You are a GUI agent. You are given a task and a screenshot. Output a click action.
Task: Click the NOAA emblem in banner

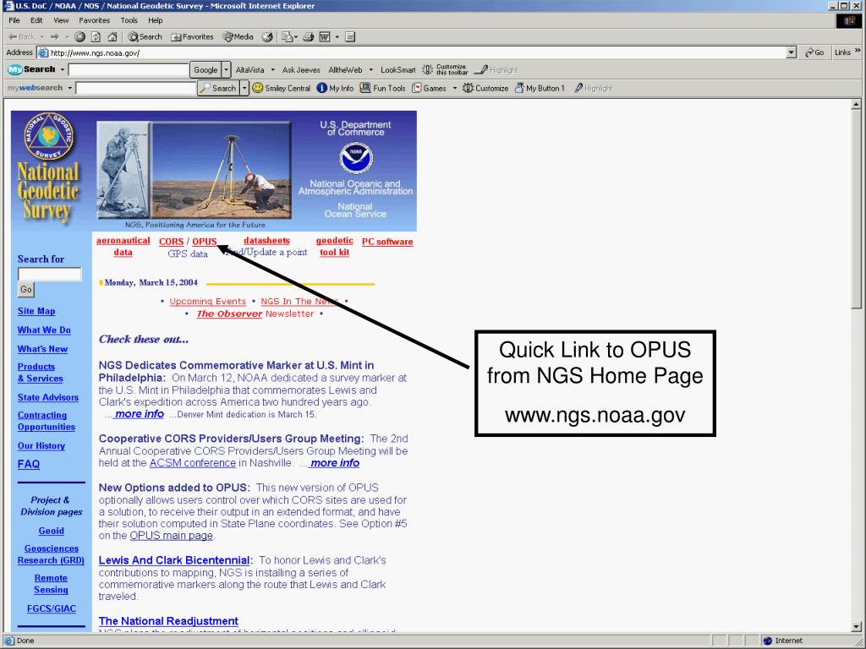click(x=356, y=158)
